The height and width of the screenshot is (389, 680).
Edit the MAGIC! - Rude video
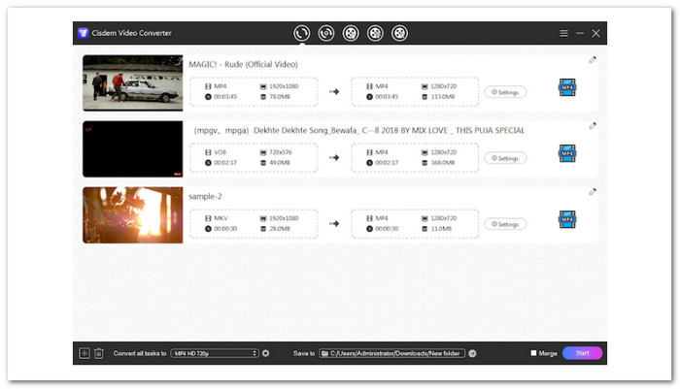pos(593,60)
